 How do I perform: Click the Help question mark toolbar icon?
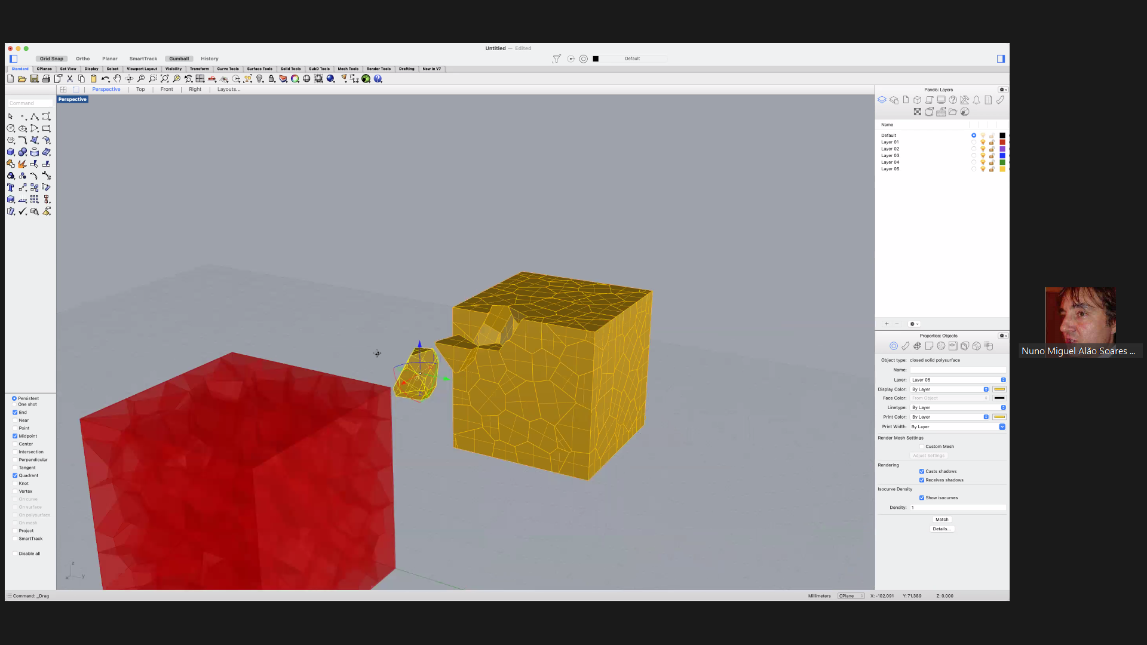point(378,79)
